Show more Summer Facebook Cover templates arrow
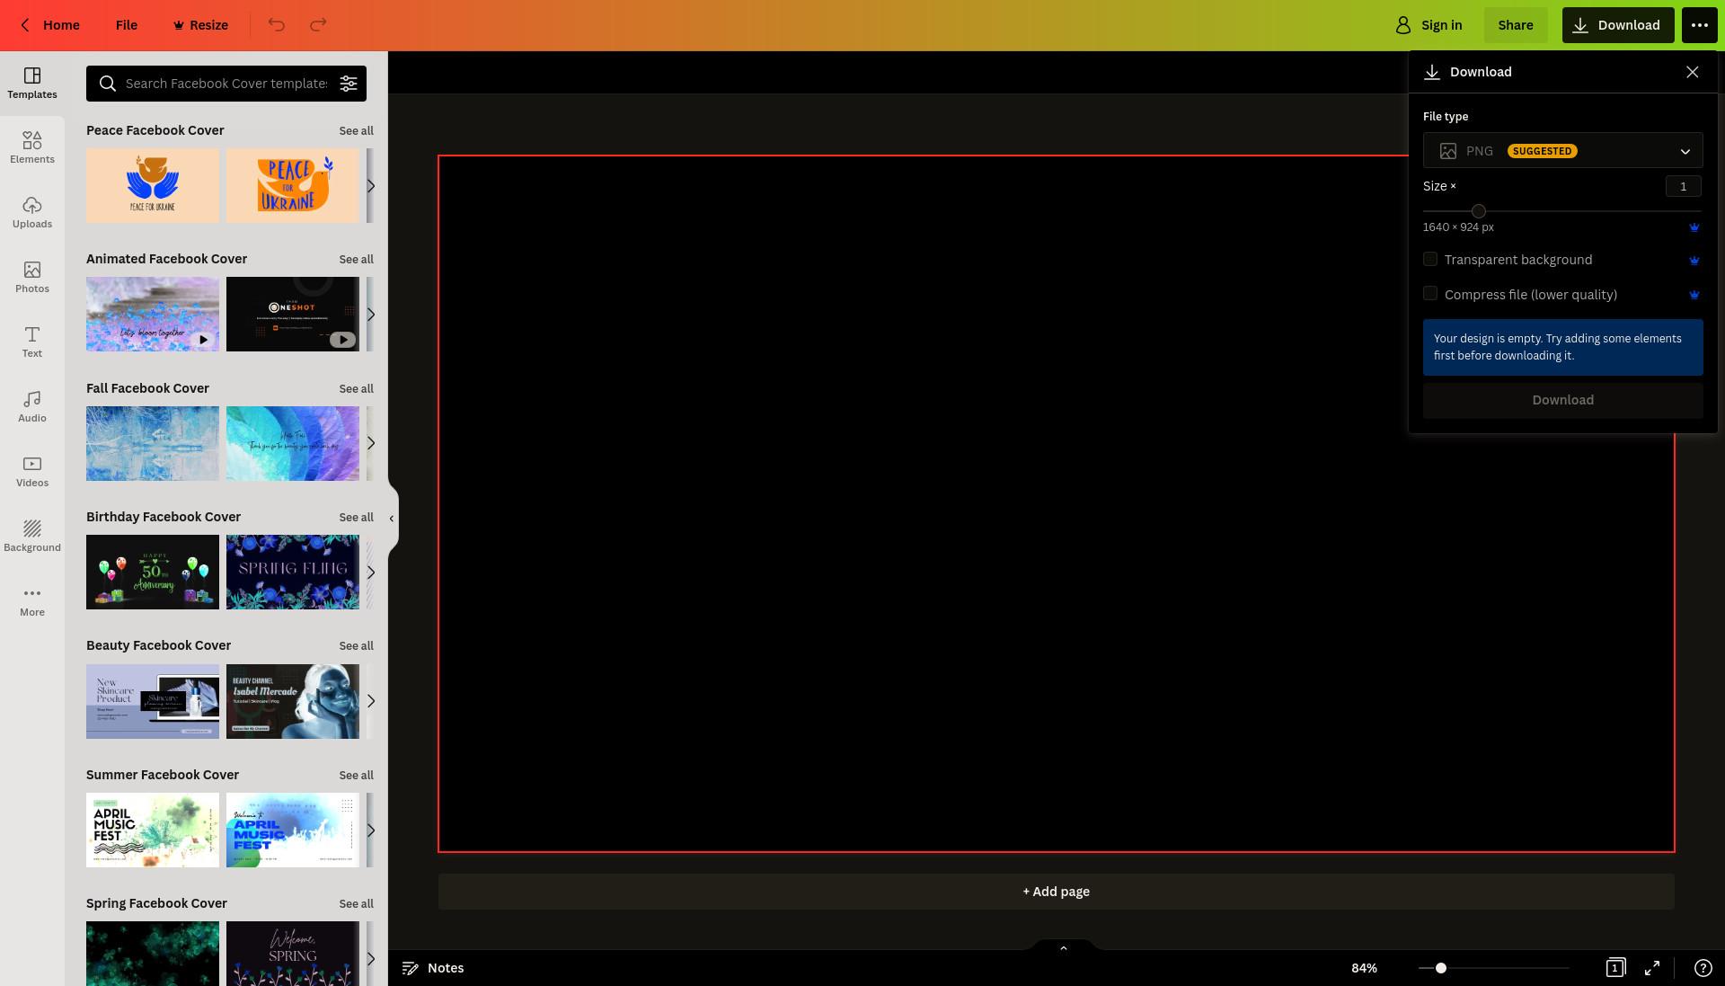 [370, 831]
